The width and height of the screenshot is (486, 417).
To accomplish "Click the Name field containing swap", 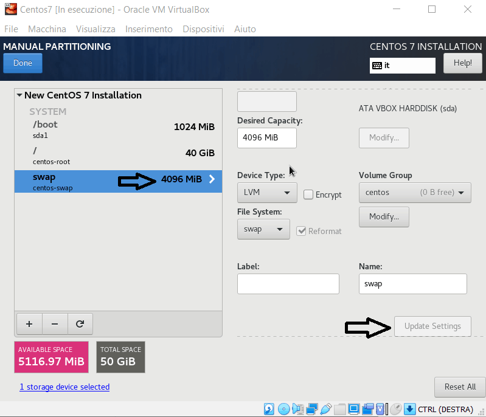I will (x=413, y=284).
